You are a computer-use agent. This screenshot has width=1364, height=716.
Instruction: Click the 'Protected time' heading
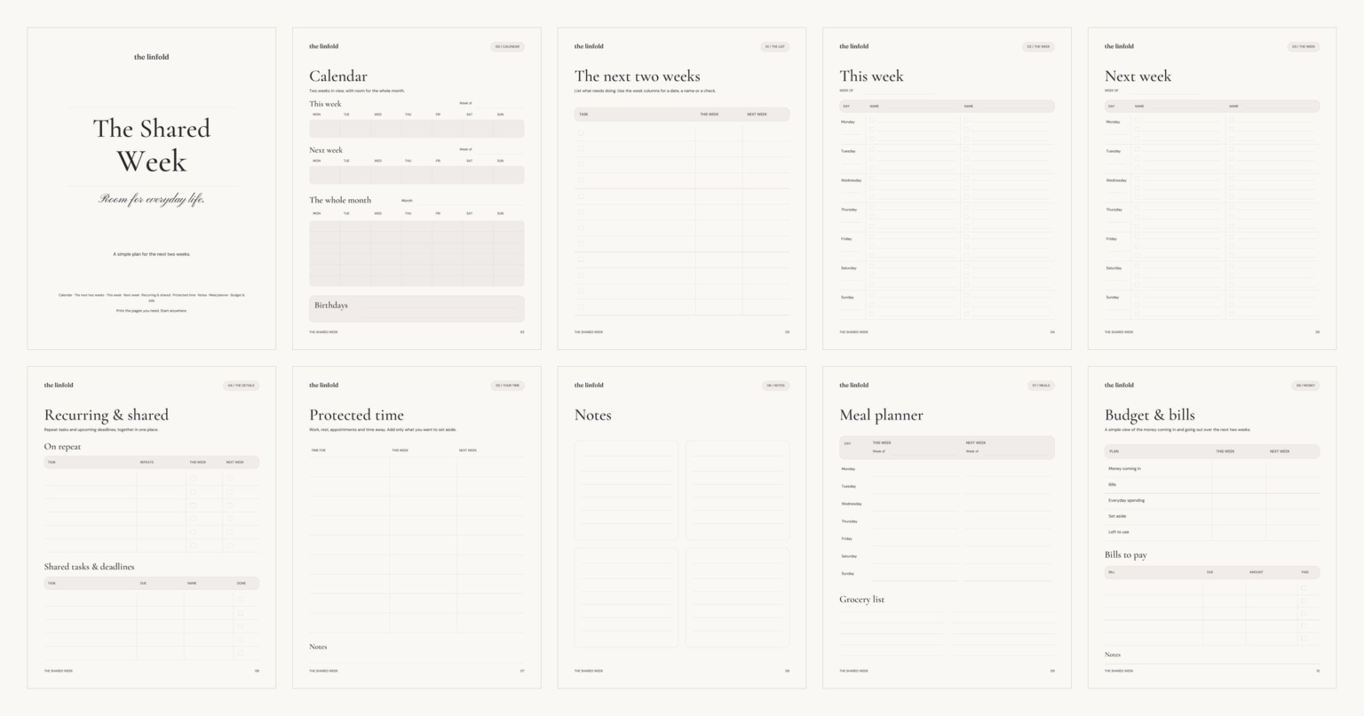tap(356, 415)
